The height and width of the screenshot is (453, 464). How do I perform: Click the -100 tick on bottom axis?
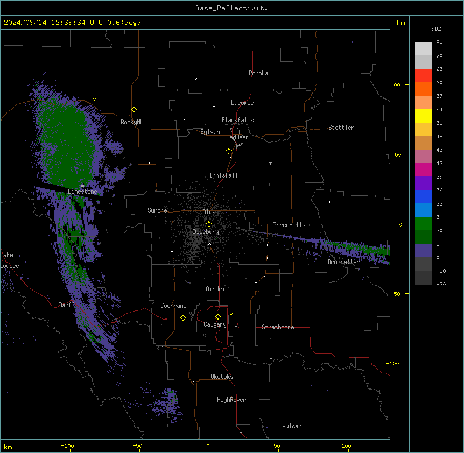[x=67, y=445]
